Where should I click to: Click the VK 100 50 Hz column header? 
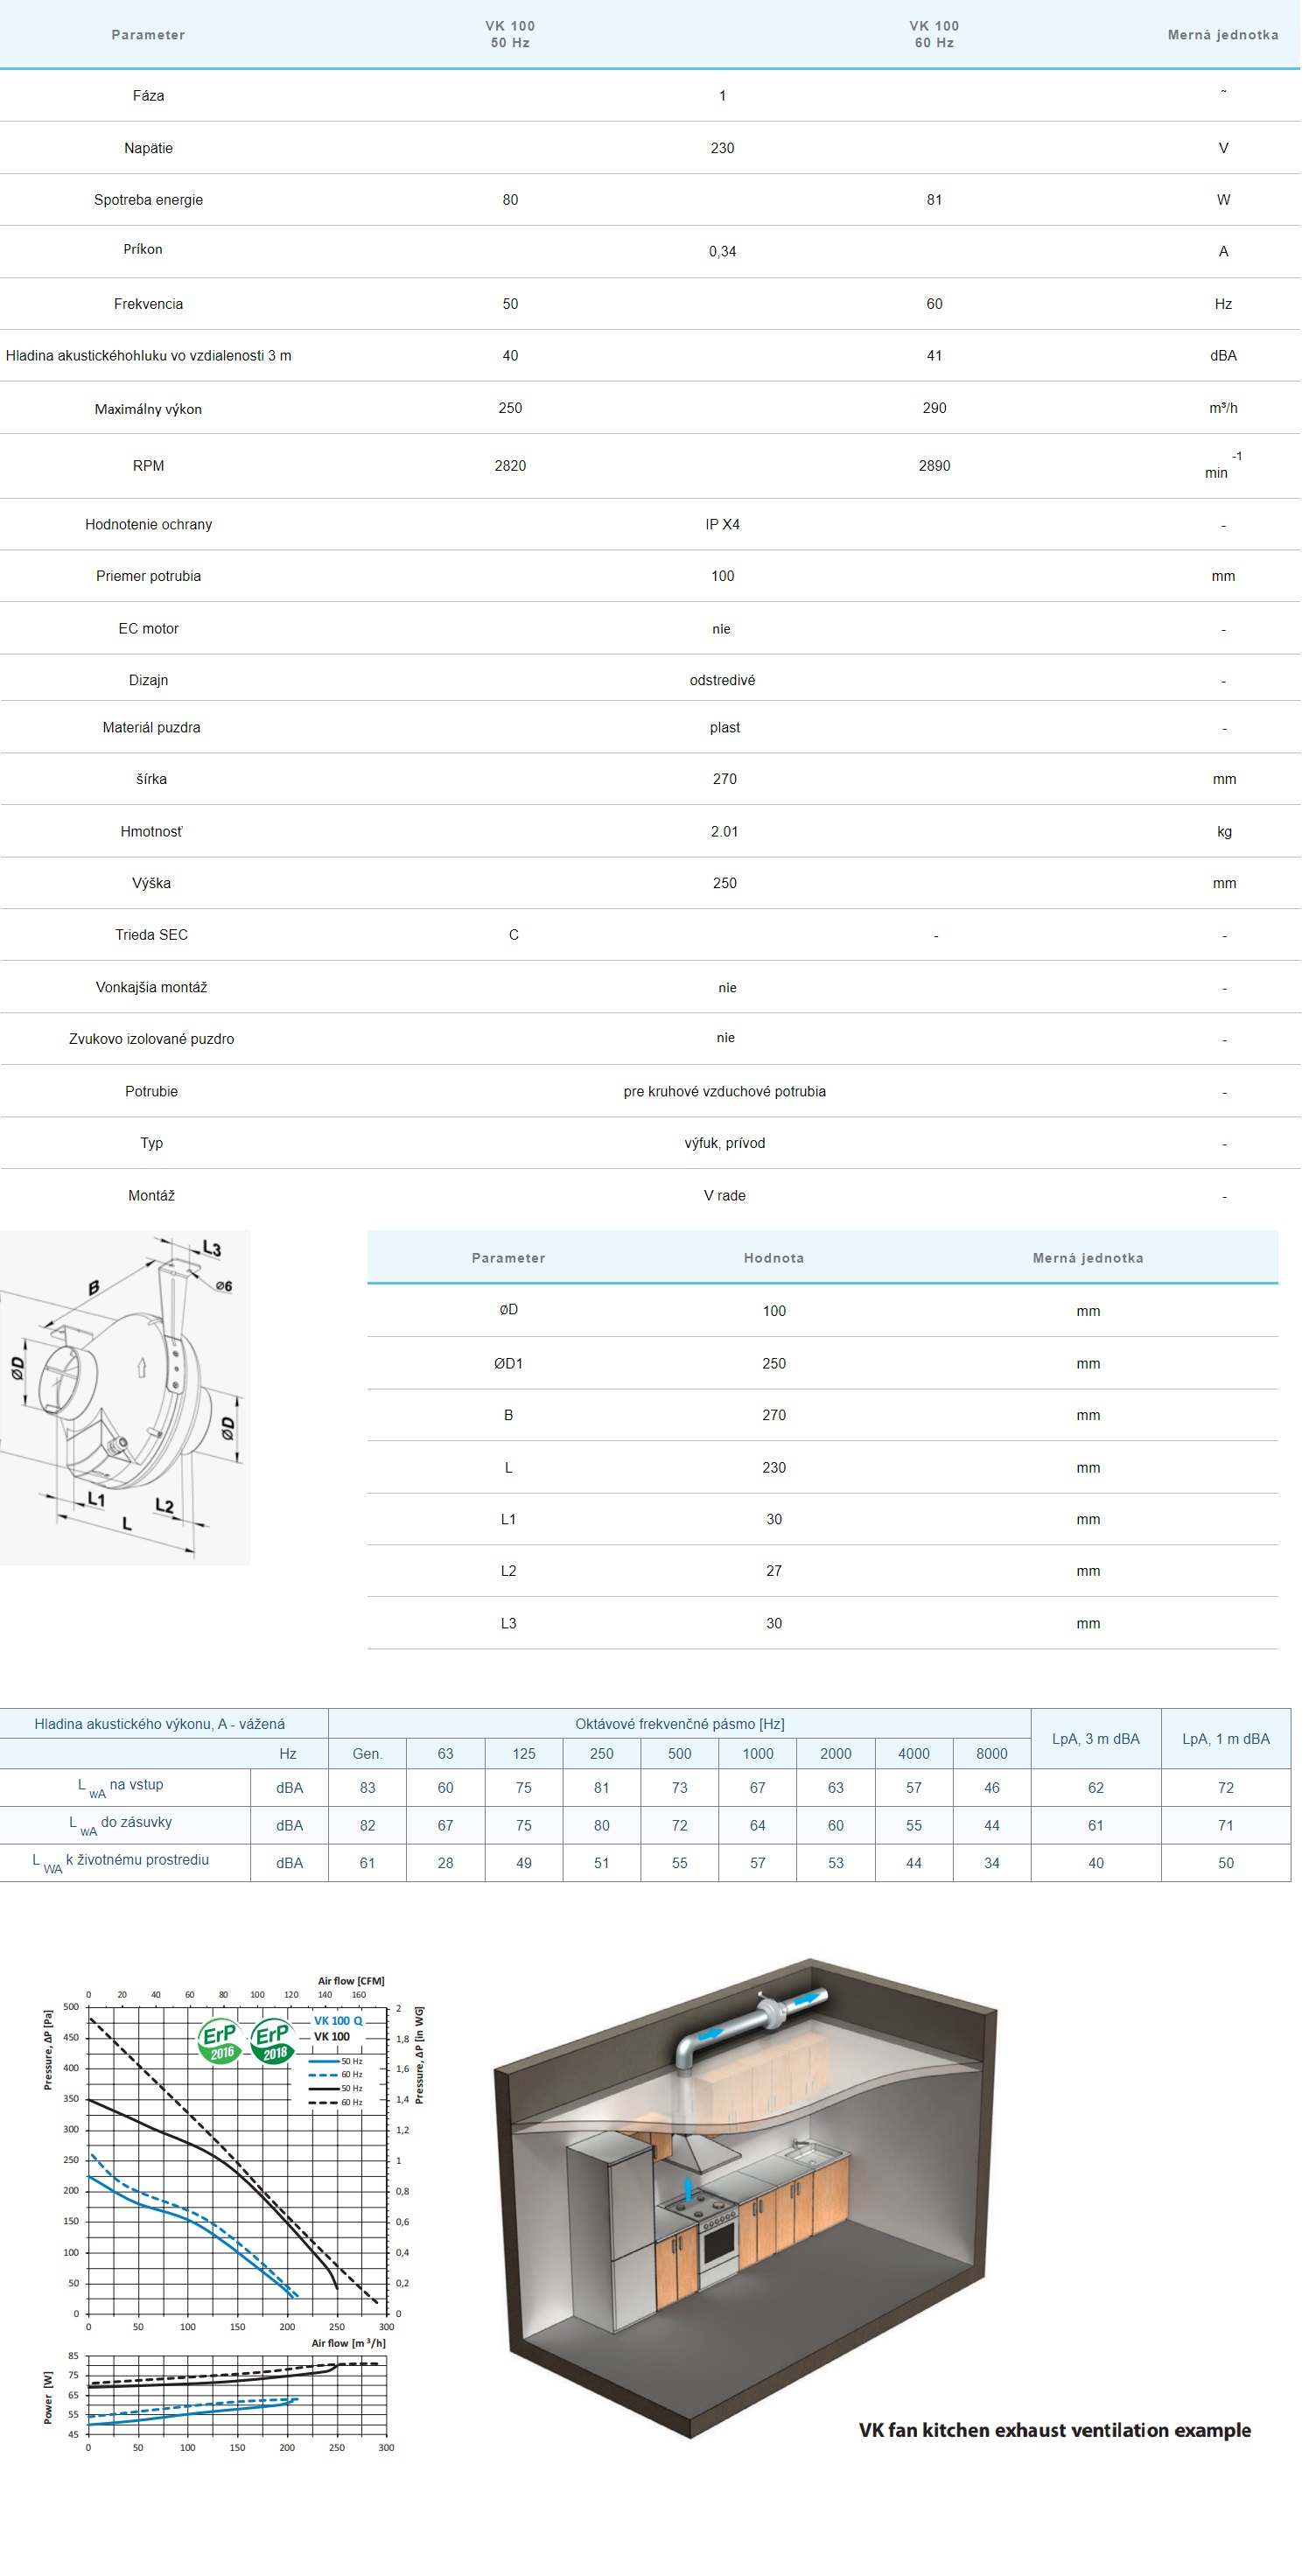pos(510,34)
